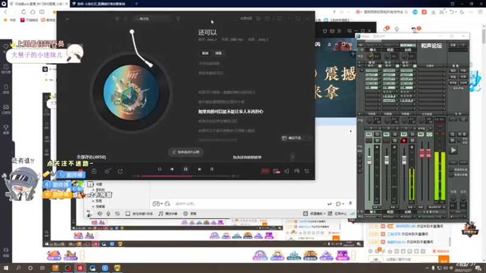Toggle push-to-talk checkbox in YY toolbar
The image size is (486, 273).
[128, 214]
